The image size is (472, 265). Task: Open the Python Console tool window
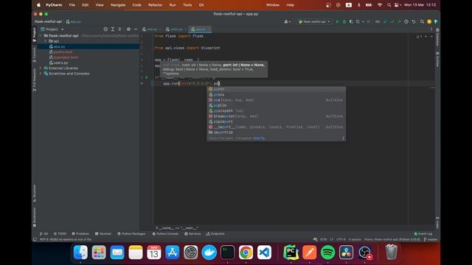165,234
